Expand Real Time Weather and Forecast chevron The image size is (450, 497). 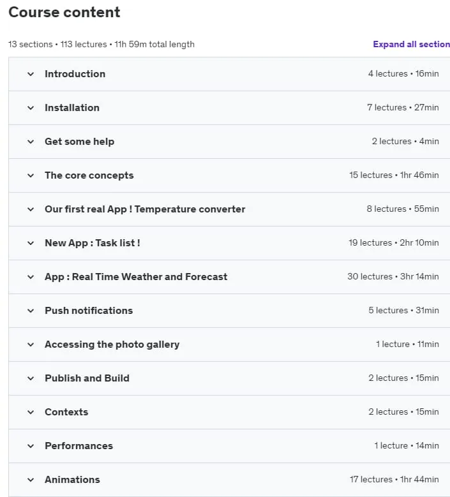tap(31, 277)
